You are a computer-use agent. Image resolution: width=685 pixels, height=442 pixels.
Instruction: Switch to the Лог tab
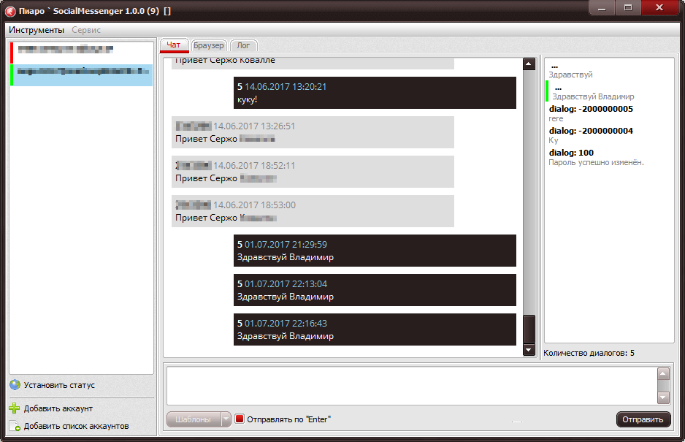(x=243, y=45)
